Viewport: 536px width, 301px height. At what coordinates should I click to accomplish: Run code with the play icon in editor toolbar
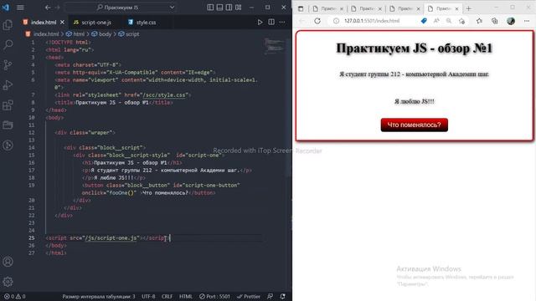click(x=260, y=23)
